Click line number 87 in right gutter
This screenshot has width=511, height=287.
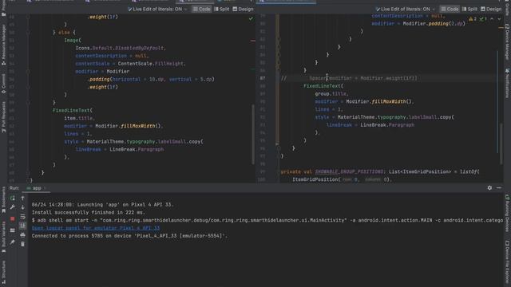coord(263,78)
